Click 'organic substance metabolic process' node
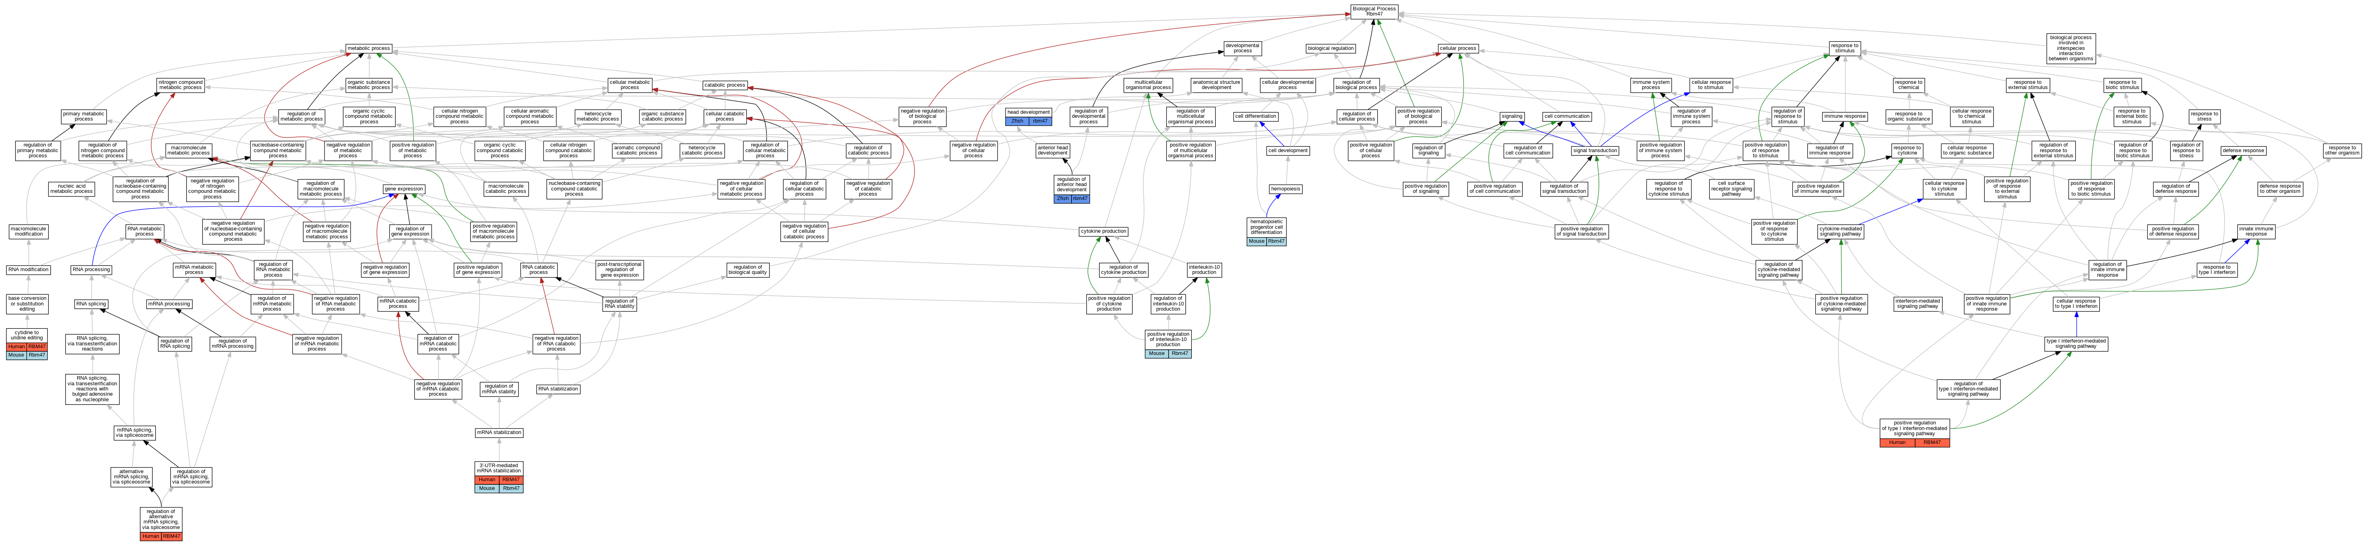Image resolution: width=2368 pixels, height=545 pixels. click(368, 85)
